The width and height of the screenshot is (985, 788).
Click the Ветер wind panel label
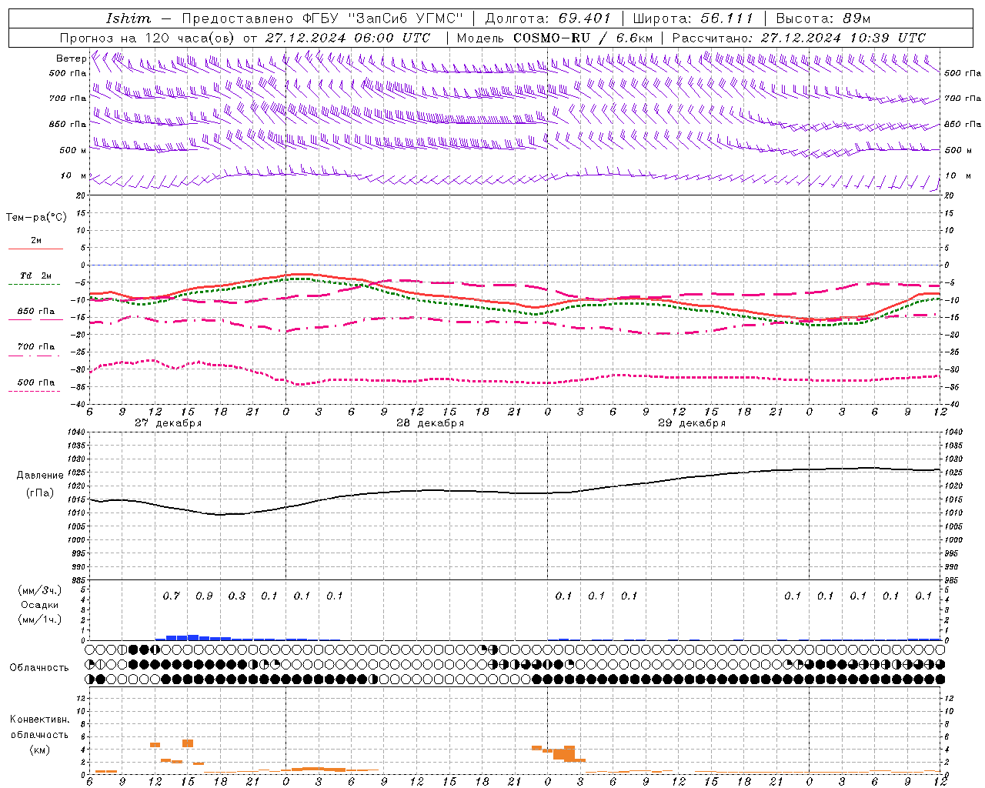(71, 58)
